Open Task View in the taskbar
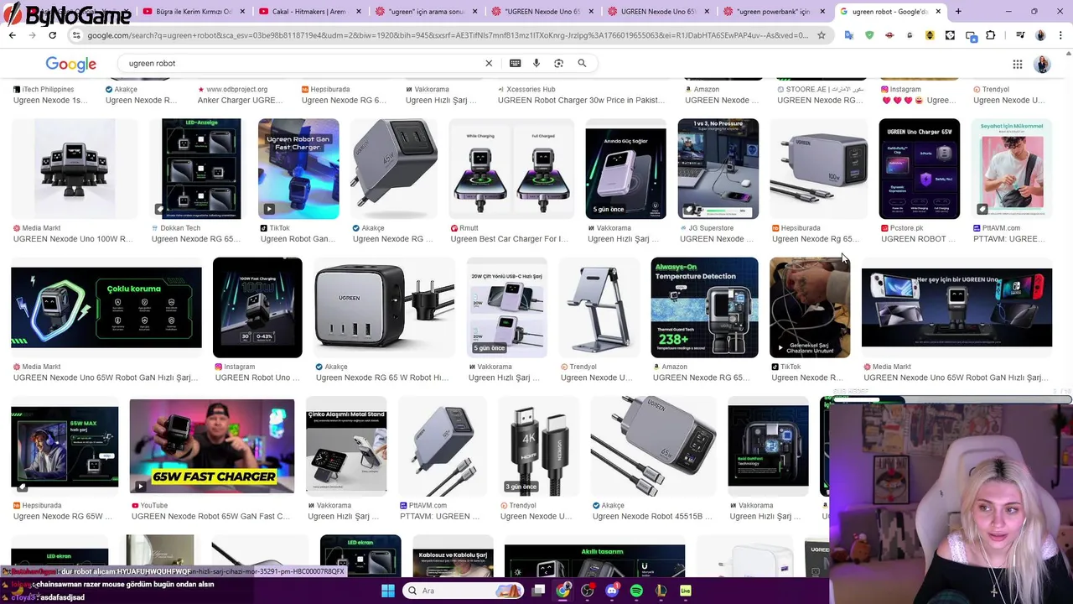Screen dimensions: 1073x604 539,591
